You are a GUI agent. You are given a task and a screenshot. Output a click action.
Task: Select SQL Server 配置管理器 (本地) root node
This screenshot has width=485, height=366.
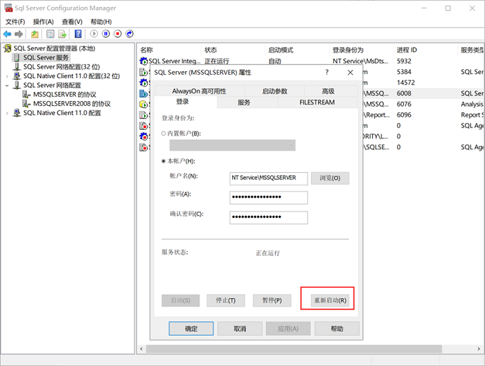tap(54, 48)
